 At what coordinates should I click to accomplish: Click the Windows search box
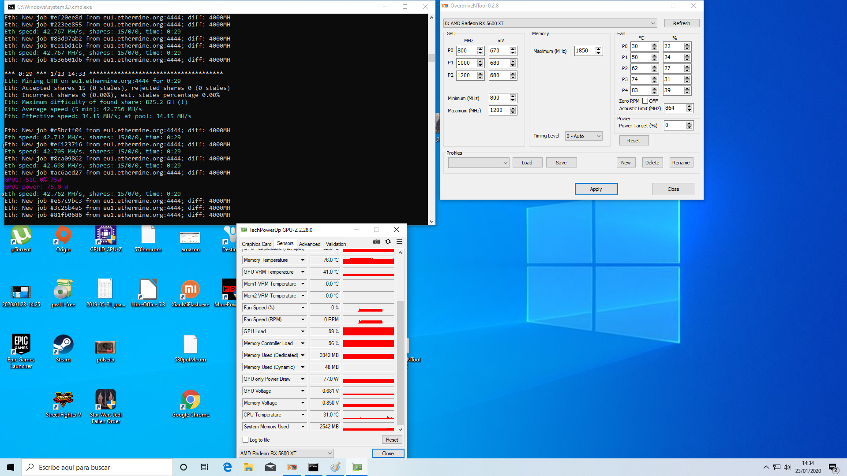(x=97, y=467)
